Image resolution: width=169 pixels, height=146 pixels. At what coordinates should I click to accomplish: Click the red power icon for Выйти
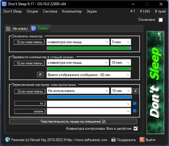142,140
